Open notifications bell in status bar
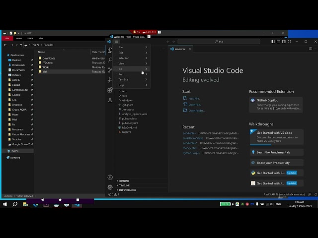 coord(316,194)
